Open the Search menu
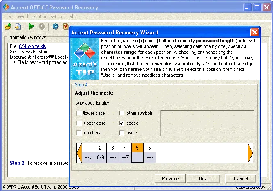 23,16
